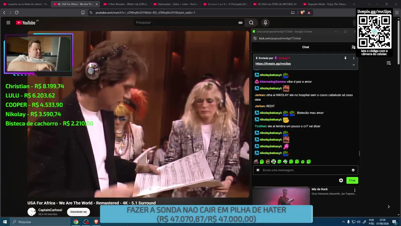Select the first quick emote in the chat row
This screenshot has height=226, width=401.
[256, 162]
